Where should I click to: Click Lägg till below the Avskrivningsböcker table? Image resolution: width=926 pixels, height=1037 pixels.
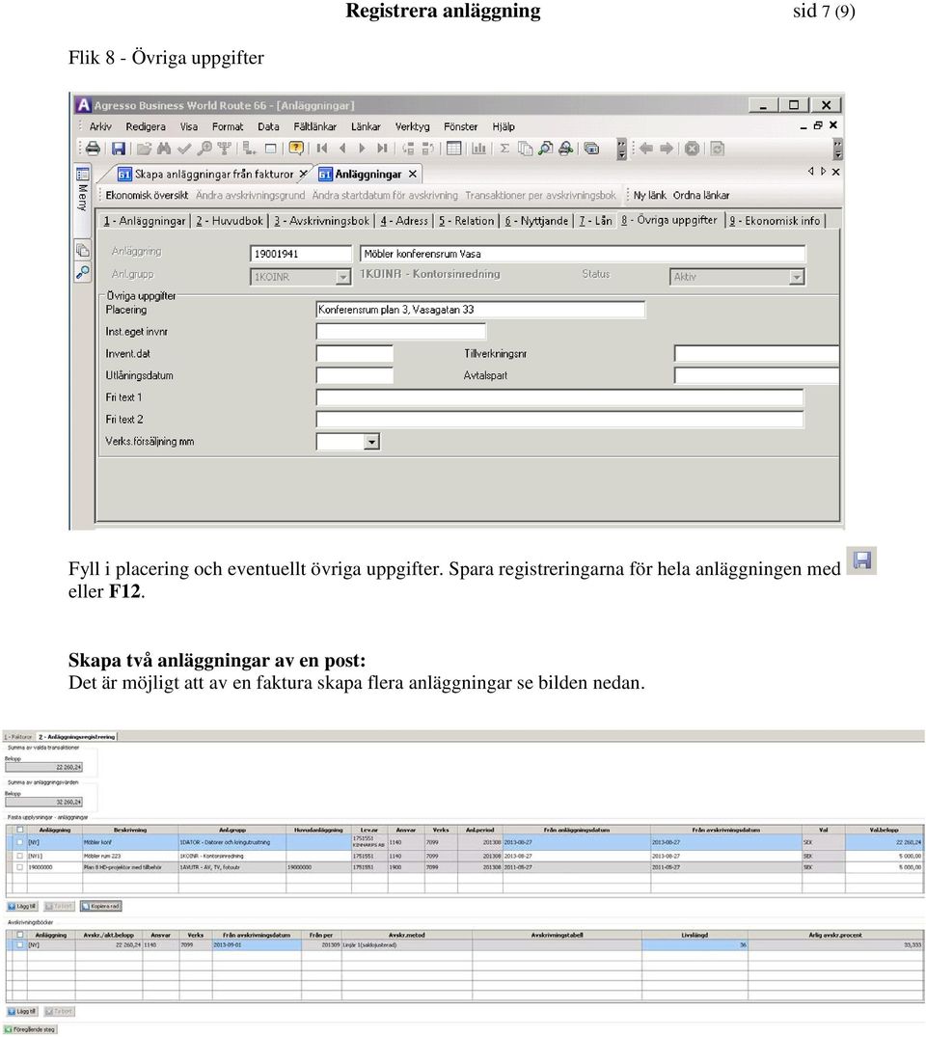click(x=22, y=1011)
